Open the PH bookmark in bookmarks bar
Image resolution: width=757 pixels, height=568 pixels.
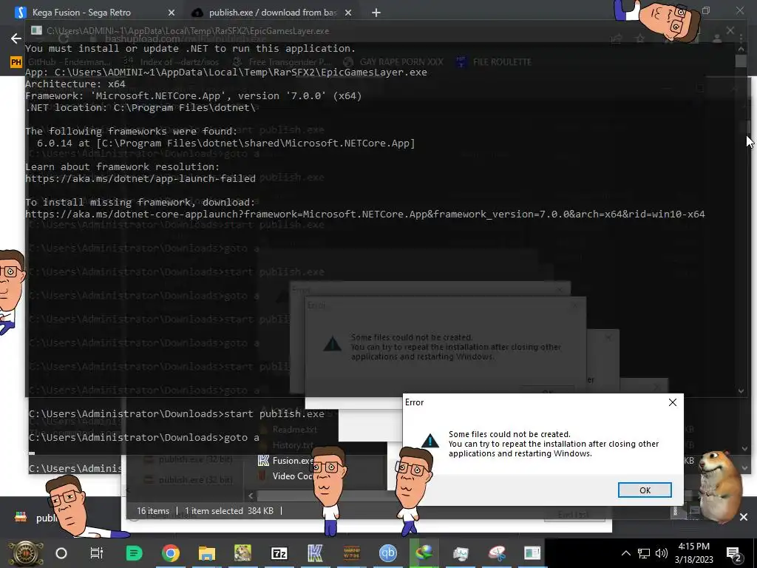pos(16,62)
